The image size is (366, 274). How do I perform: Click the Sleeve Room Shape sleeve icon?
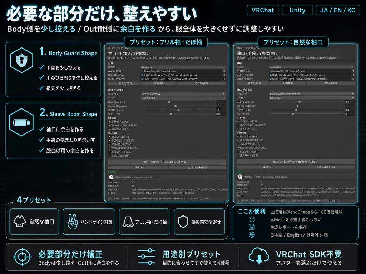(21, 122)
